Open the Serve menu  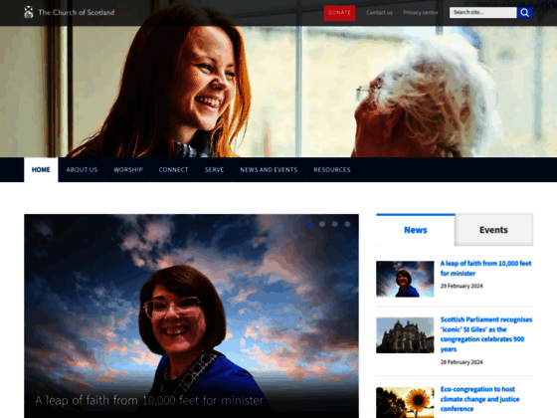214,170
